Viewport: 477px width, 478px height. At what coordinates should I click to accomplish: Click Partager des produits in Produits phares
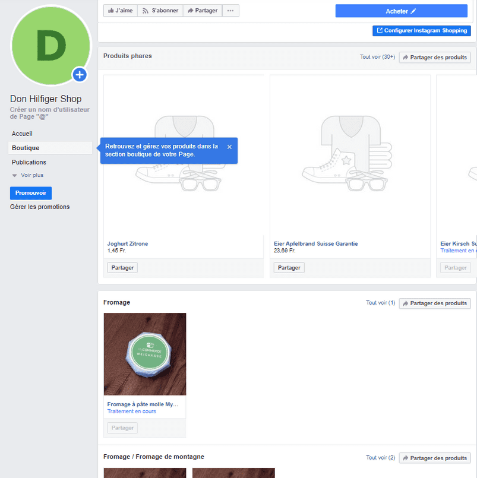[x=435, y=58]
